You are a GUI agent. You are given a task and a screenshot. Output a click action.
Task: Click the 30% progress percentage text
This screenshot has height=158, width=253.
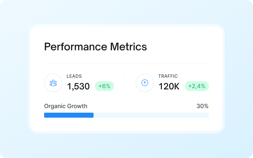pos(203,106)
